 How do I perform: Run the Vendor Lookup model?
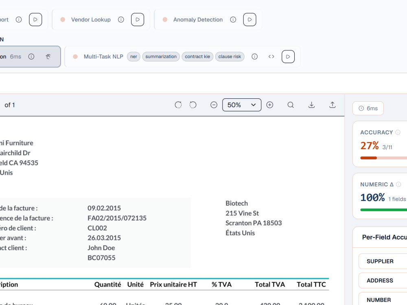[x=138, y=20]
